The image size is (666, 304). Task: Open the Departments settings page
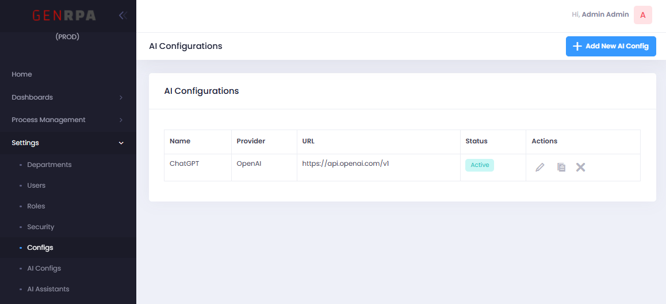coord(49,165)
